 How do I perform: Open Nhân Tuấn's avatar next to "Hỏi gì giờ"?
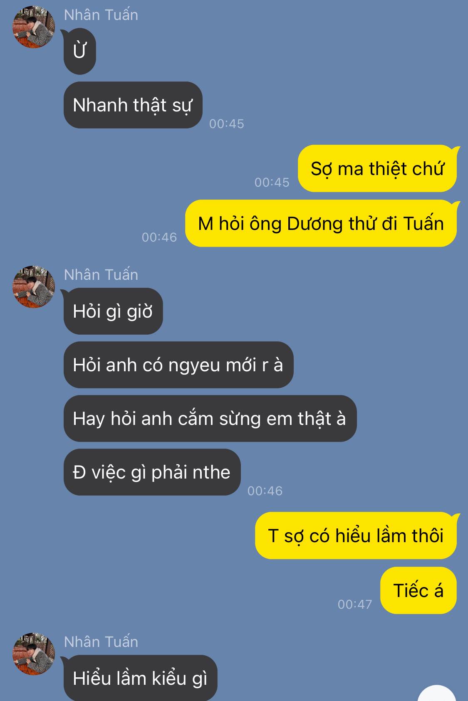click(x=34, y=287)
